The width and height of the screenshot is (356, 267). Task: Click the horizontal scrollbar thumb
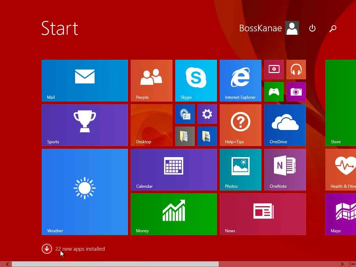pos(115,264)
